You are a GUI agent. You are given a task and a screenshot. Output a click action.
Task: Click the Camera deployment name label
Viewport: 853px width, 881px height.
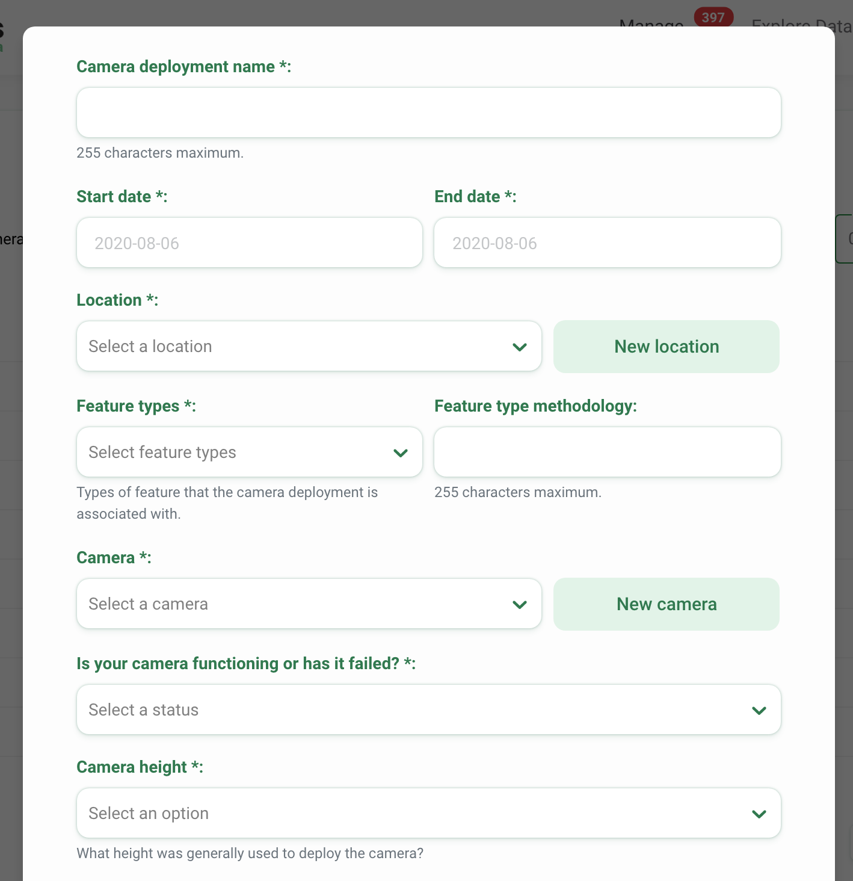coord(183,66)
